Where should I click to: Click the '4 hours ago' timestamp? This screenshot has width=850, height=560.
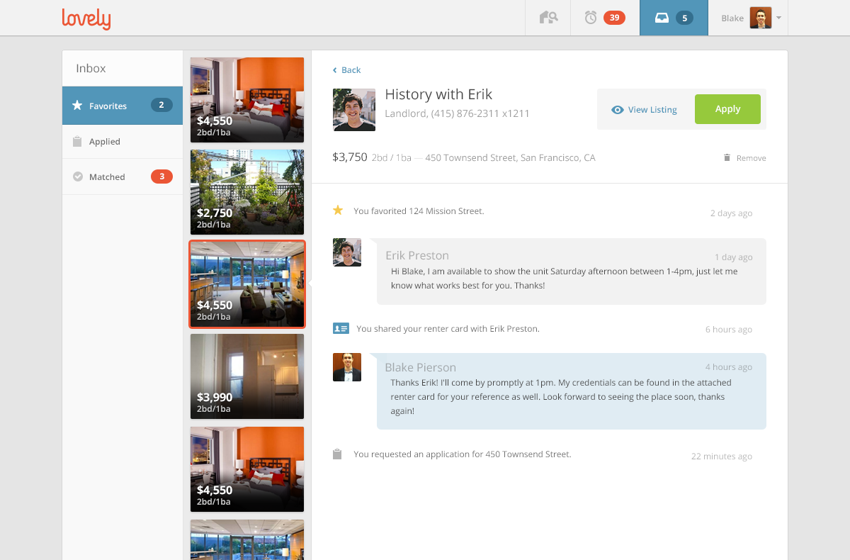tap(729, 367)
